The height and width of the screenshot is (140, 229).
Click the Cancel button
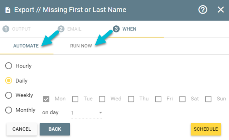click(21, 129)
